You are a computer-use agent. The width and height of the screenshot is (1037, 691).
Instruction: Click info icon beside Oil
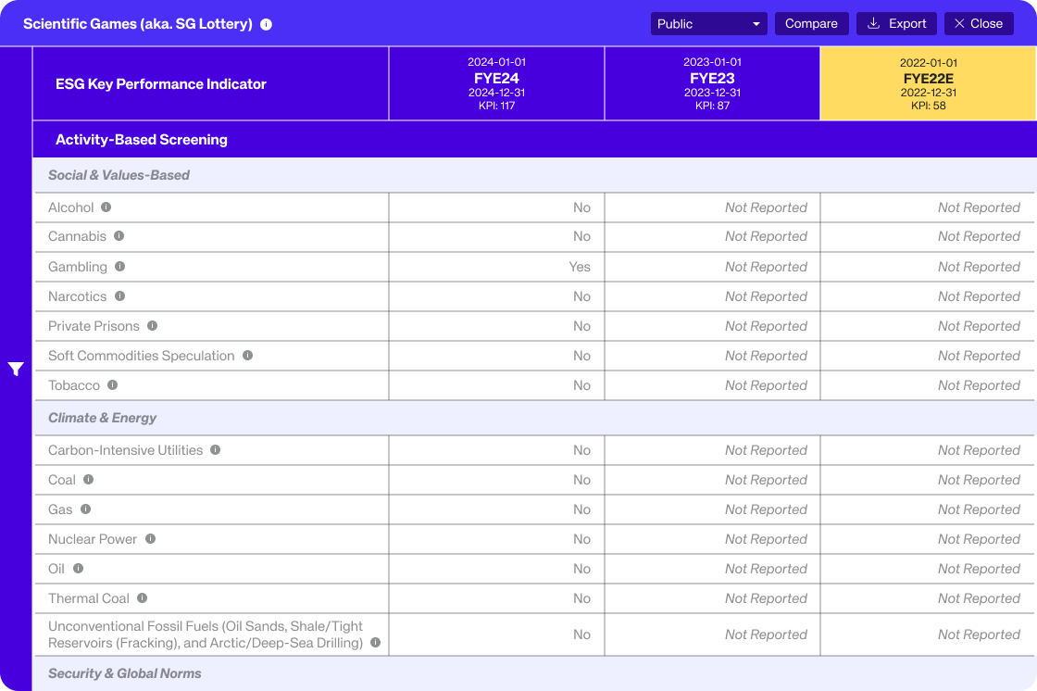pyautogui.click(x=78, y=568)
